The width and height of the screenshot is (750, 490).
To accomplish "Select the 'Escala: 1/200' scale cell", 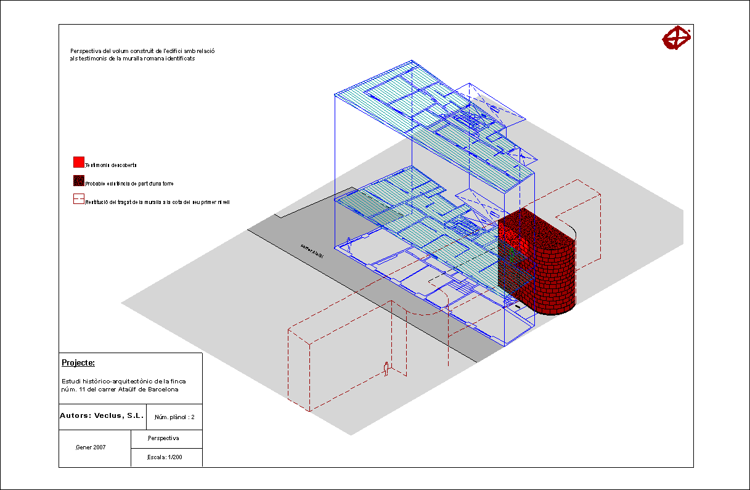I will click(165, 457).
